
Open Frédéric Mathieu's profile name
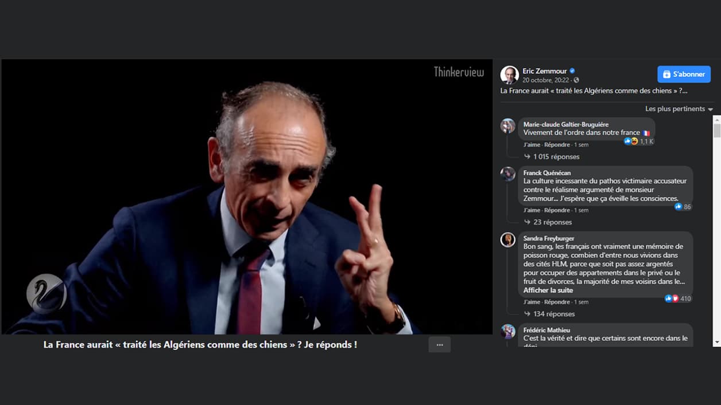pyautogui.click(x=546, y=330)
